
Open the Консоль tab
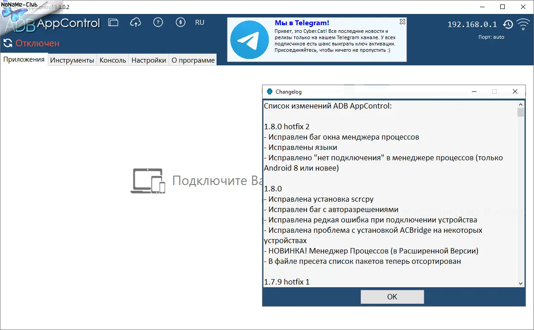113,60
